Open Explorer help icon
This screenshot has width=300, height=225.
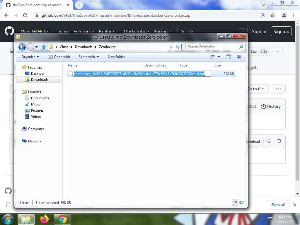239,57
